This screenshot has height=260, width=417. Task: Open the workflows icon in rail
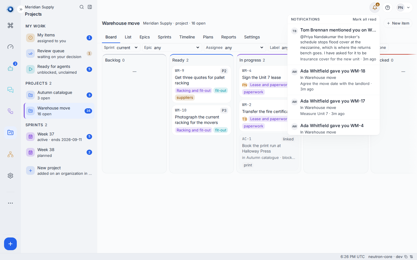(x=10, y=111)
